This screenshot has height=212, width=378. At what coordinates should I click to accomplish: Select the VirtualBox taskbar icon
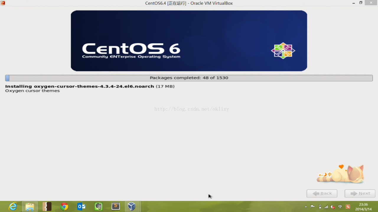(132, 206)
